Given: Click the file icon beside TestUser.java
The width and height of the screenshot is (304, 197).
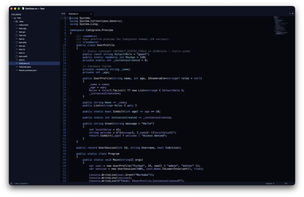Looking at the screenshot, I should (x=17, y=67).
